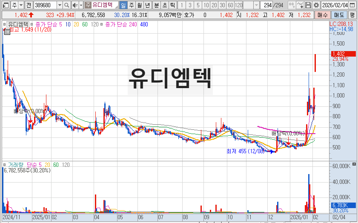Click the 종가 단순 240 moving average legend
The image size is (358, 223).
point(121,24)
